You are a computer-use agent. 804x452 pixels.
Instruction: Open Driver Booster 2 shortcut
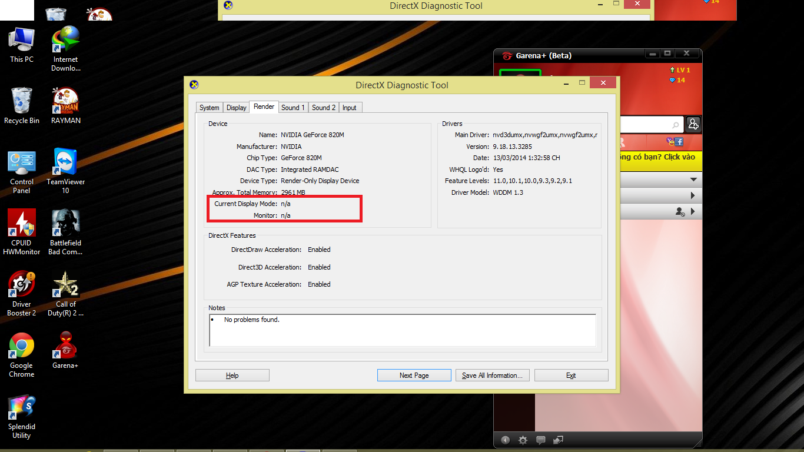(x=22, y=294)
